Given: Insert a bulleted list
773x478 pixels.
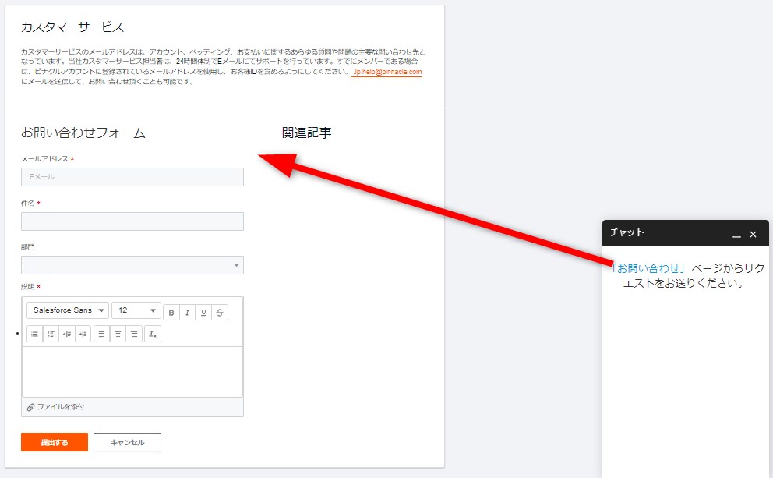Looking at the screenshot, I should (x=34, y=334).
